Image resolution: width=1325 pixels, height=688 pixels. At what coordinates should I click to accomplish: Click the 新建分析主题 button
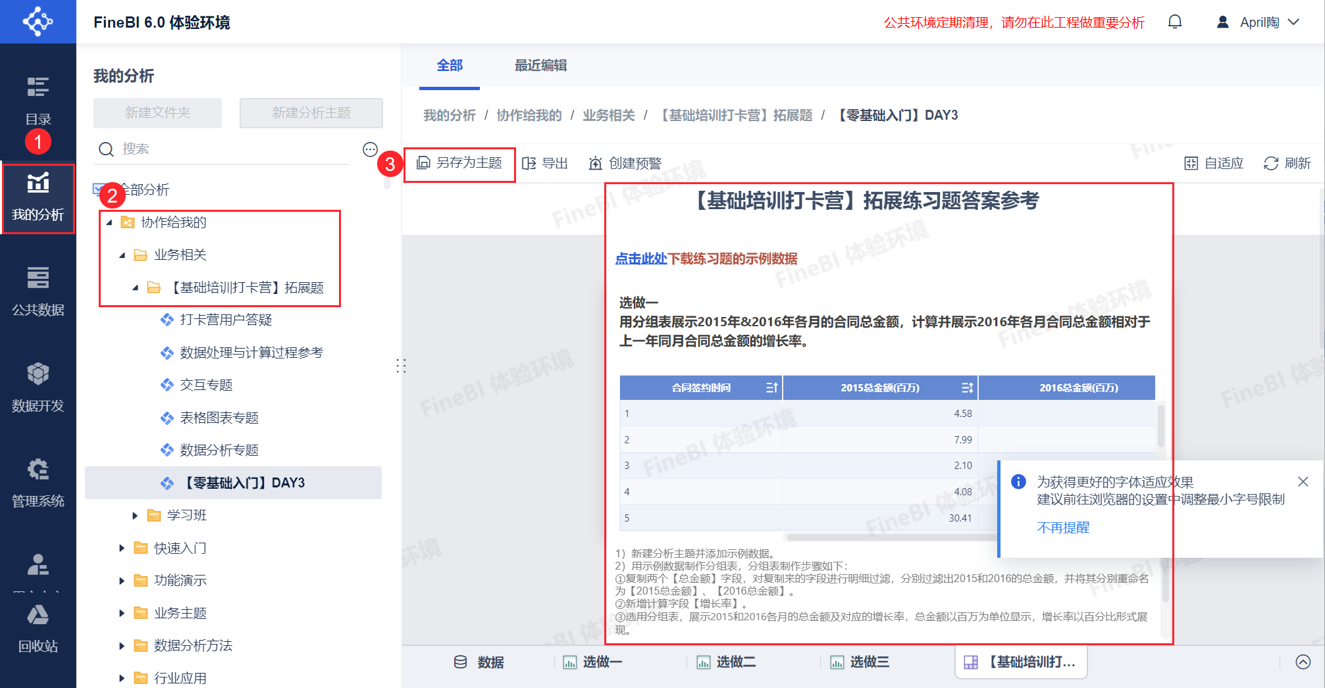tap(311, 113)
